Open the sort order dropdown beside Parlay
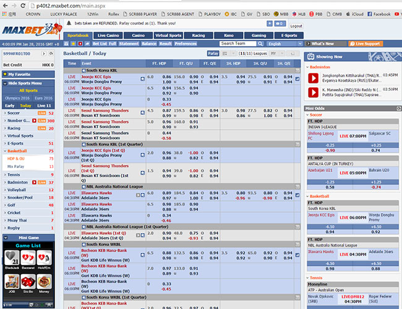This screenshot has height=309, width=402. click(x=228, y=54)
